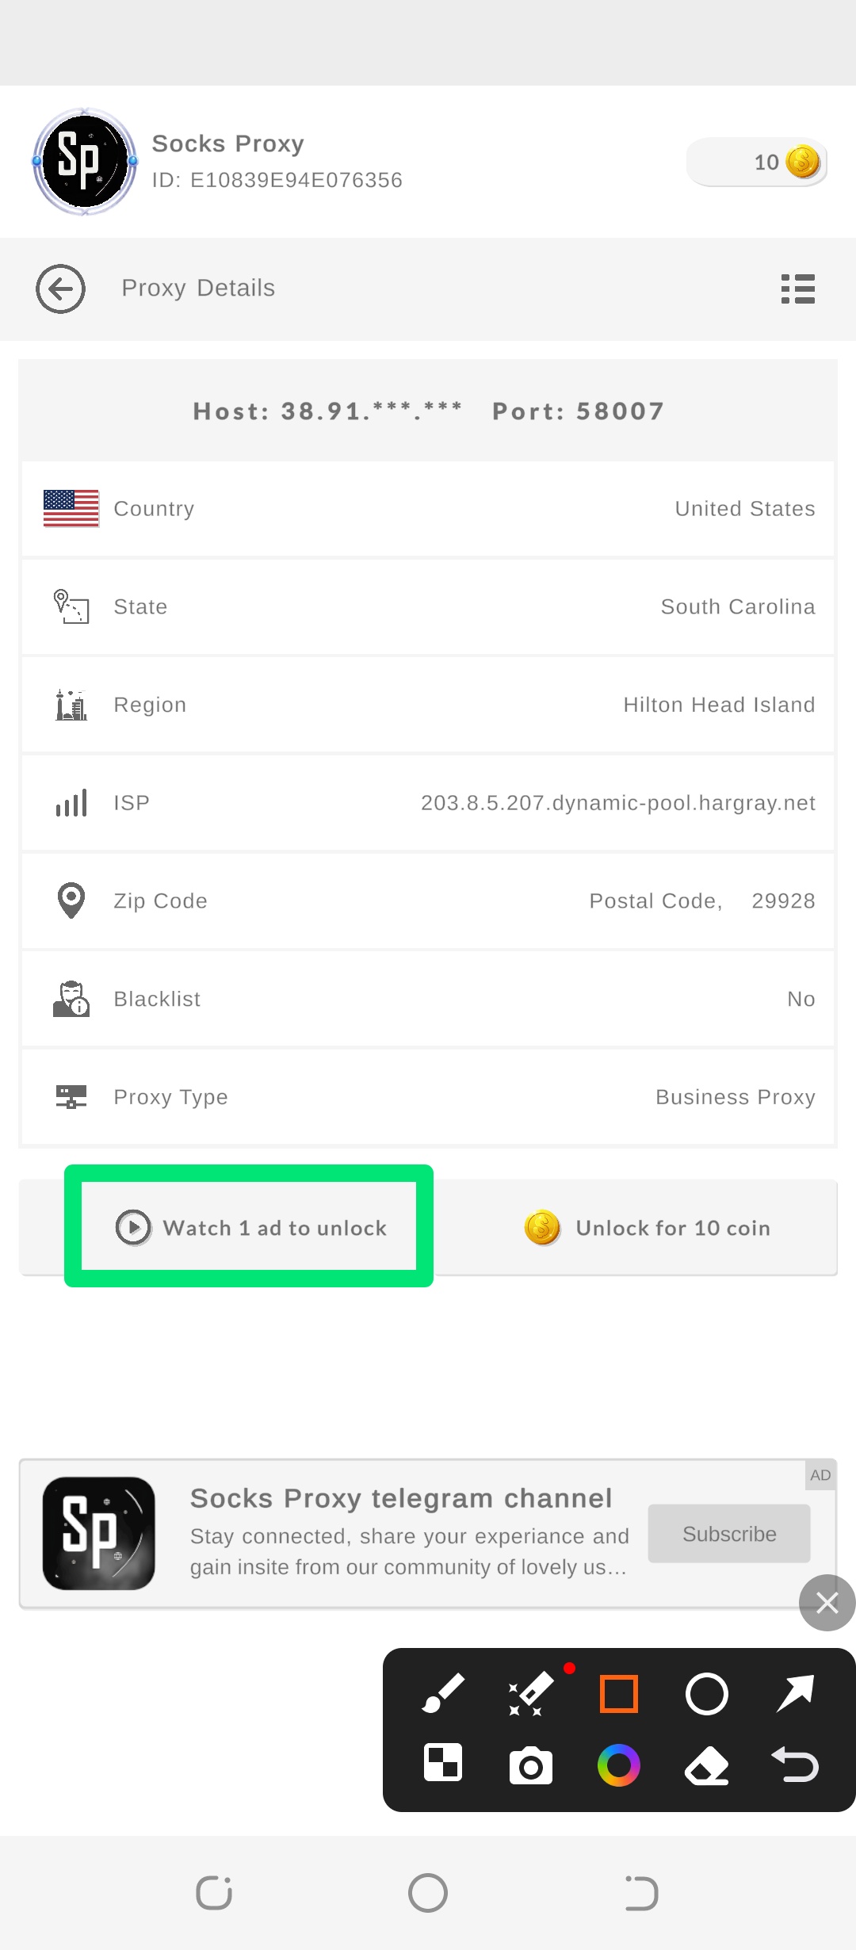
Task: Select the highlighter marker tool
Action: click(x=530, y=1694)
